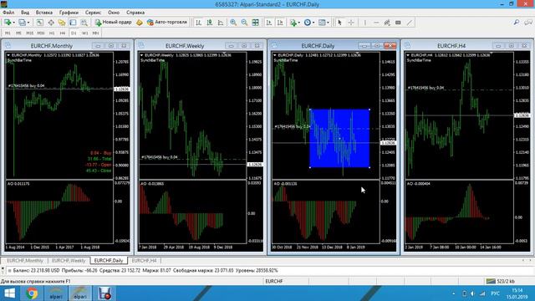Zoom out of the chart
Image resolution: width=535 pixels, height=301 pixels.
coord(244,23)
